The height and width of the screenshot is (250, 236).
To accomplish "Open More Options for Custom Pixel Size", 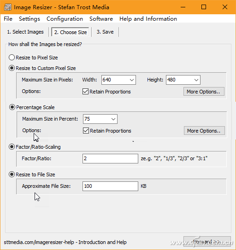I will click(204, 92).
